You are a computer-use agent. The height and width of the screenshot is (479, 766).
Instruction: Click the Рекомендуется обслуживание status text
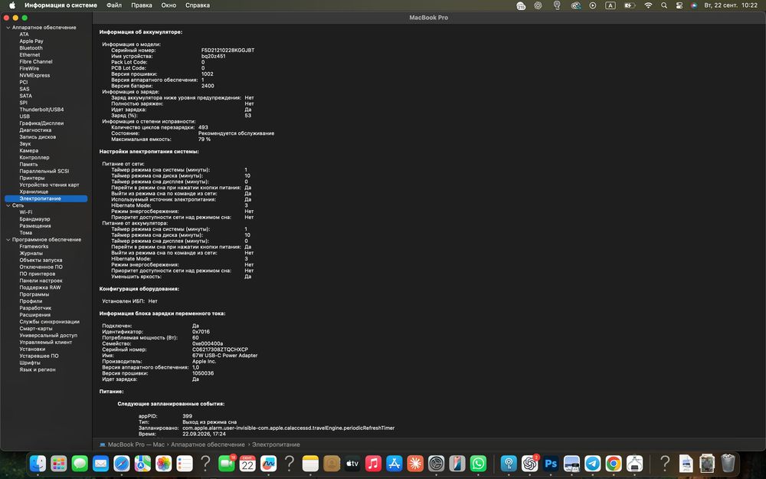coord(236,133)
